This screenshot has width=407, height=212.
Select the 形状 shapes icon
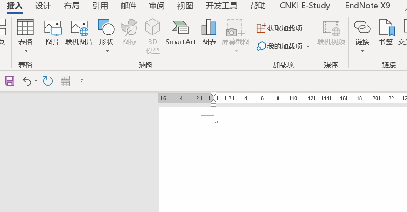(x=106, y=27)
